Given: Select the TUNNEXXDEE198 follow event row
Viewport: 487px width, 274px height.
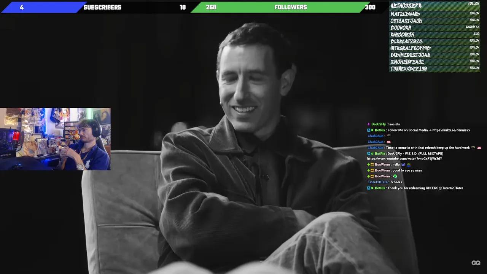Looking at the screenshot, I should [435, 69].
